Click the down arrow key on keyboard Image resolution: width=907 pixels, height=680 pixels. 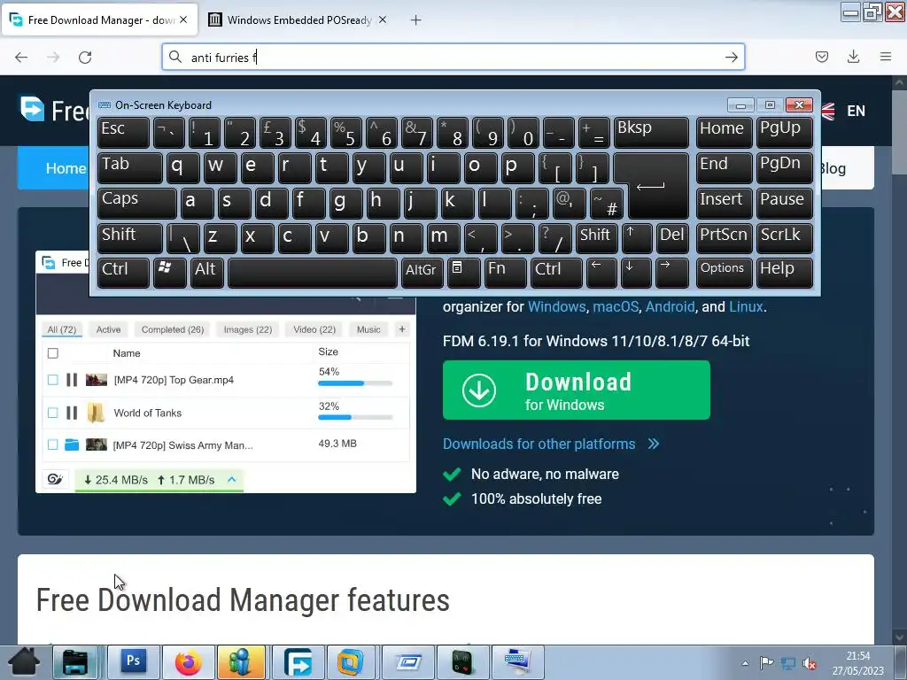(x=636, y=273)
